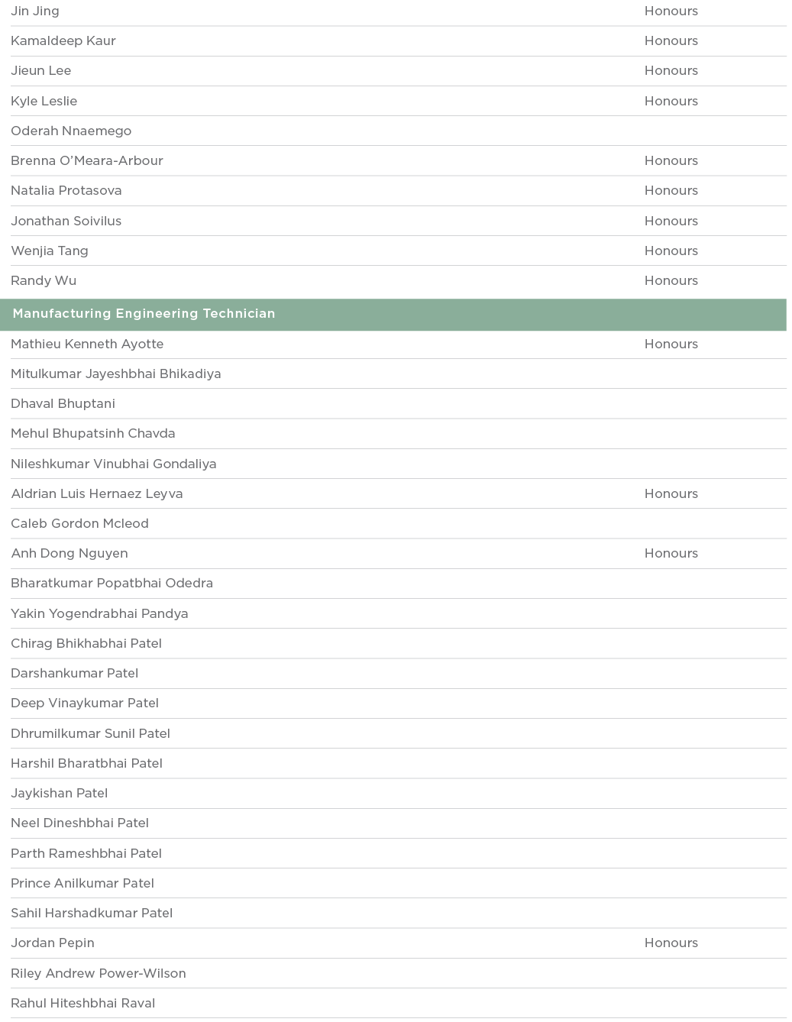Click the Honours label next to Randy Wu
Screen dimensions: 792x1022
click(x=671, y=281)
